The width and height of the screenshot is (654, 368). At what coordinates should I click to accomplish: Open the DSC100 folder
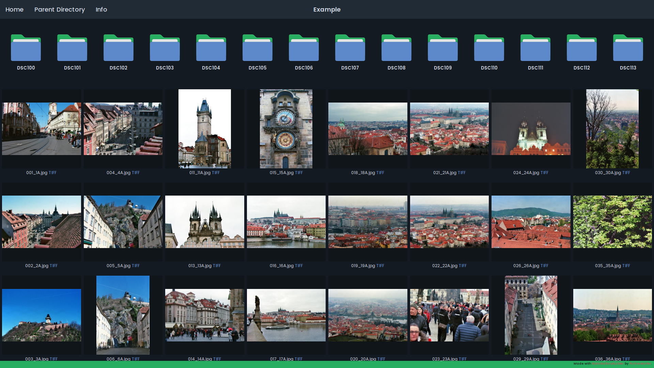26,48
